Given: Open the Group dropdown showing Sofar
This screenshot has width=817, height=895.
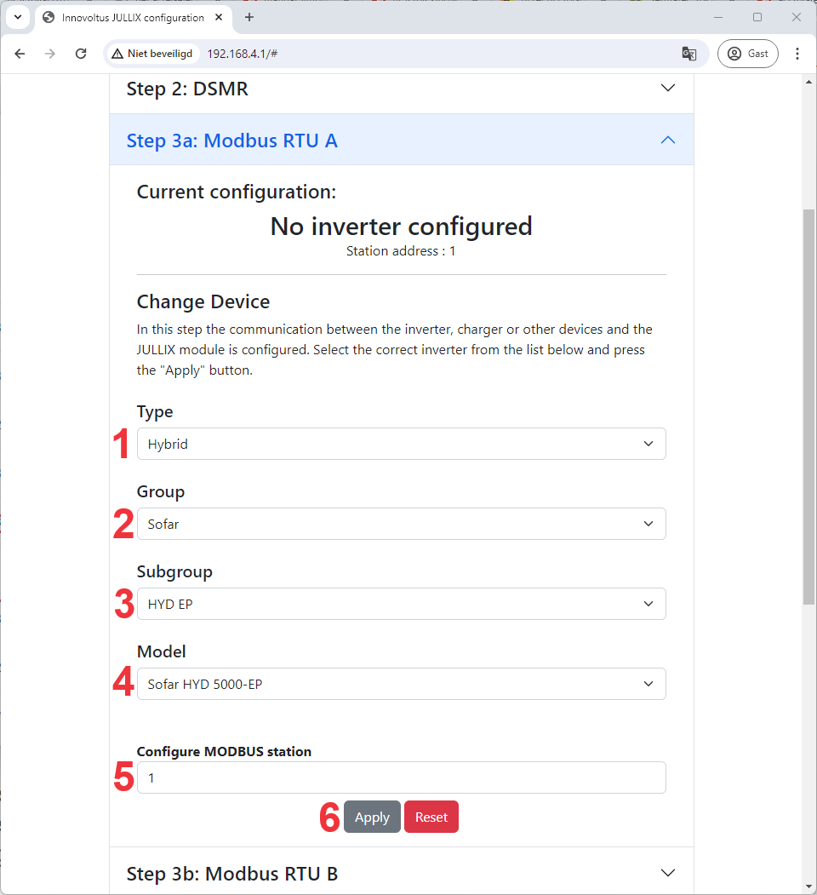Looking at the screenshot, I should [x=402, y=524].
